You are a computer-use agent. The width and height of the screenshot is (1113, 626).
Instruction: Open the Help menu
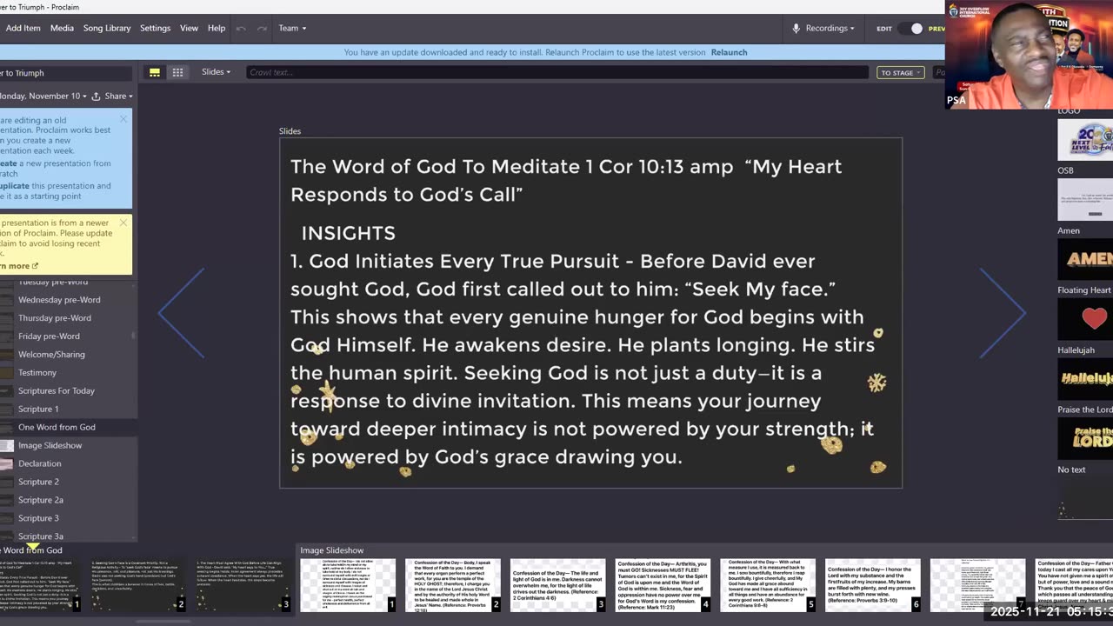tap(217, 28)
